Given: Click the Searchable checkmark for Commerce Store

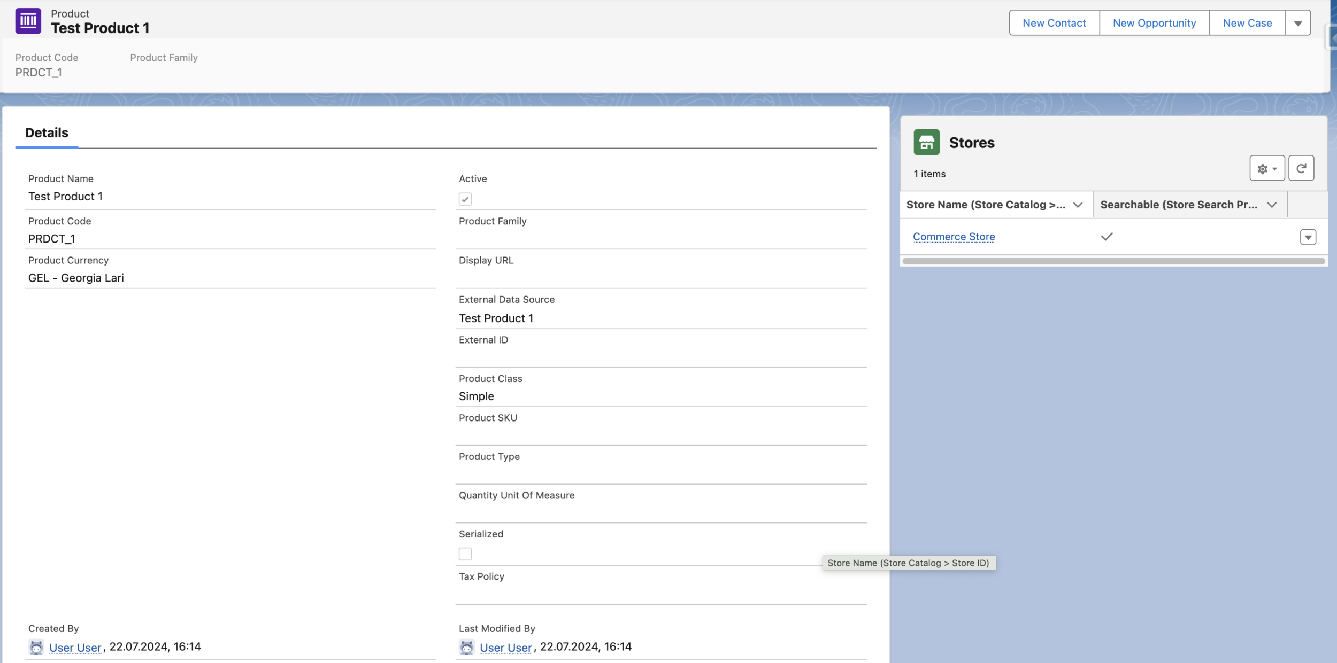Looking at the screenshot, I should (x=1107, y=236).
